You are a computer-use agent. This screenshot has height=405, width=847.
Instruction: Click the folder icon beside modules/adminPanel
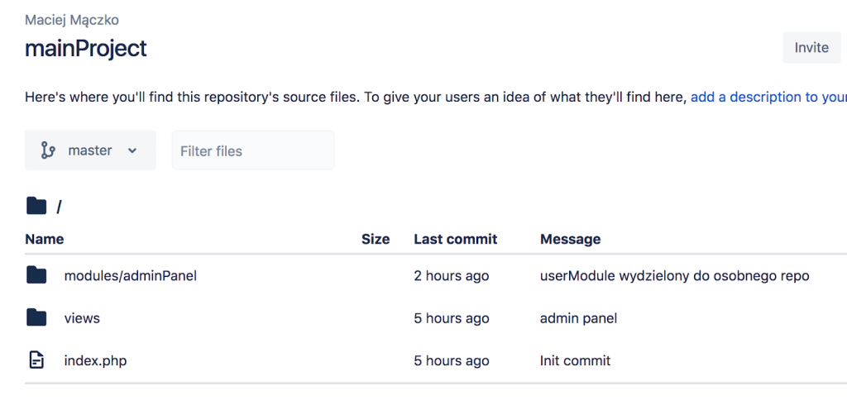36,275
